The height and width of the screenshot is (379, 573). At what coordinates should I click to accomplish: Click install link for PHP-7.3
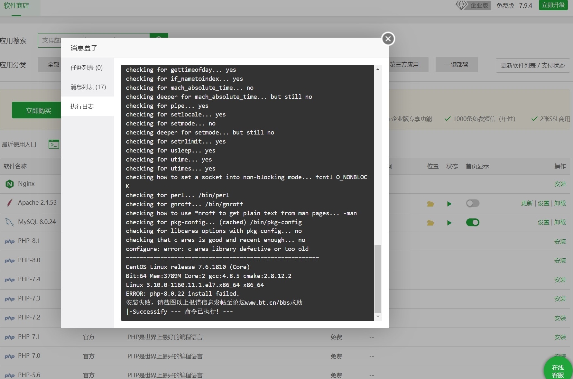(560, 299)
